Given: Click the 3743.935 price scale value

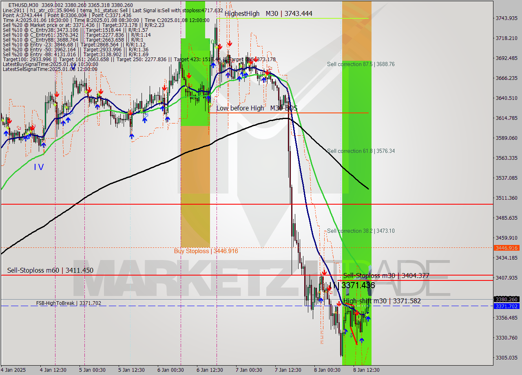Looking at the screenshot, I should coord(507,18).
